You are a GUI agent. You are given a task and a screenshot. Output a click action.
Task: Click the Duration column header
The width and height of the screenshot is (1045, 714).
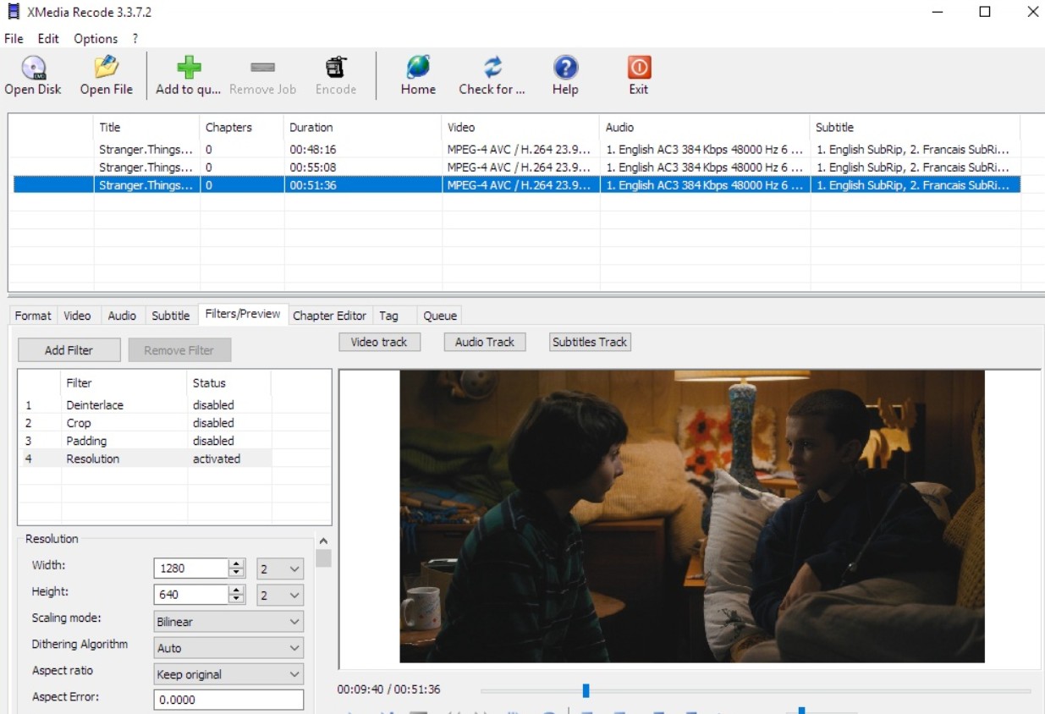[363, 128]
